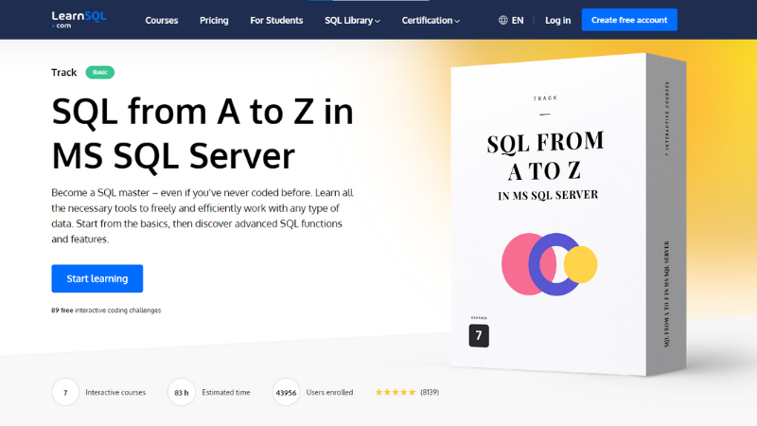The width and height of the screenshot is (757, 426).
Task: Go to the Pricing page
Action: [214, 20]
